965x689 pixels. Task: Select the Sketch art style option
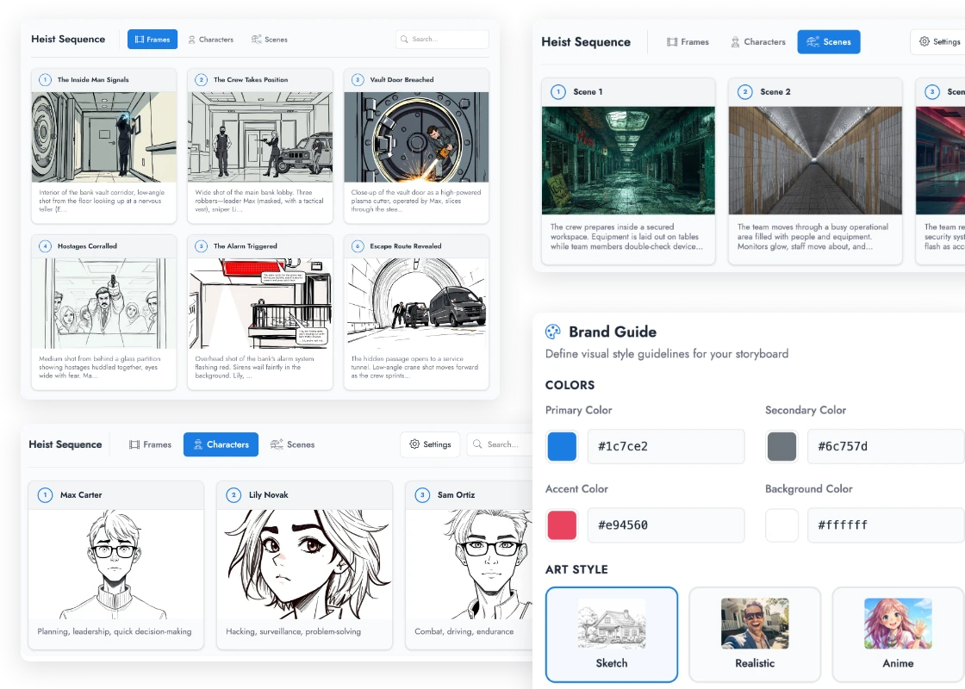pyautogui.click(x=612, y=634)
